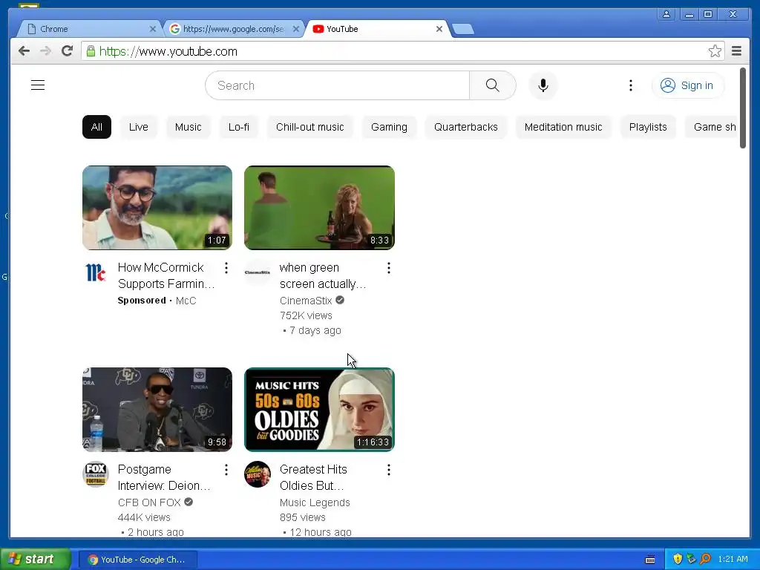Open the Chrome profile user icon
The height and width of the screenshot is (570, 760).
(x=666, y=14)
